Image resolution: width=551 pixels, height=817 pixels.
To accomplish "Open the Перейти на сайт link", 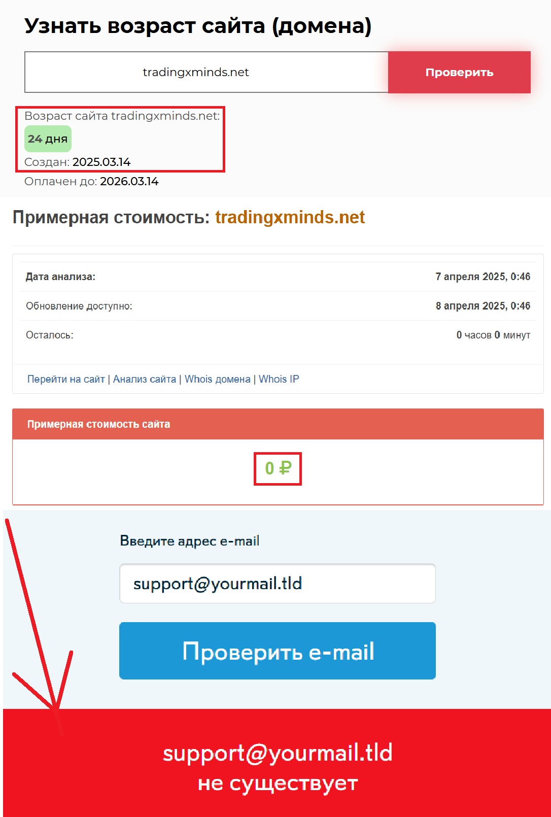I will [x=66, y=379].
